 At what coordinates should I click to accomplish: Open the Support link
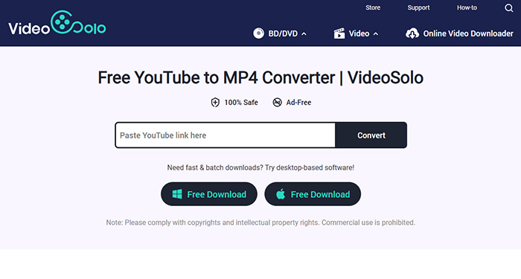point(418,7)
